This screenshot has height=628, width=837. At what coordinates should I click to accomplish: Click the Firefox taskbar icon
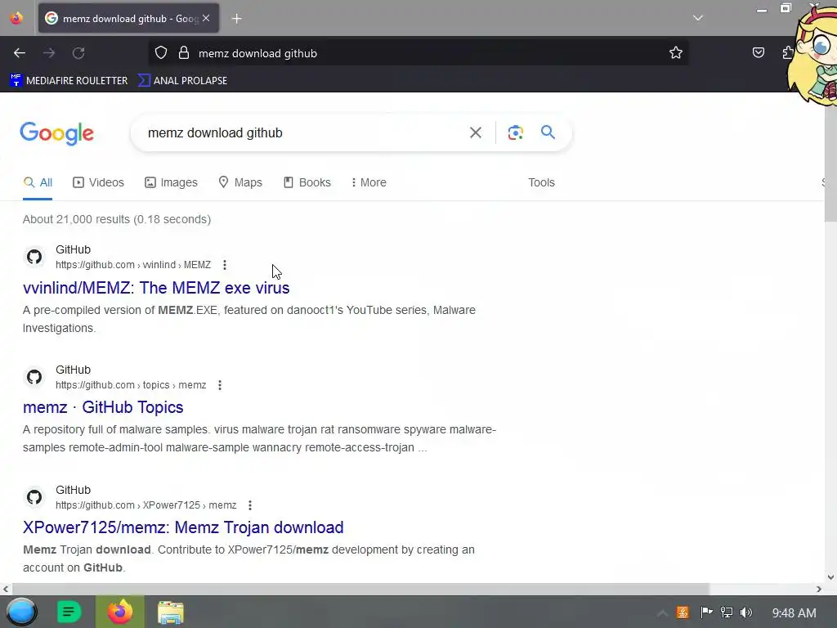(x=120, y=612)
